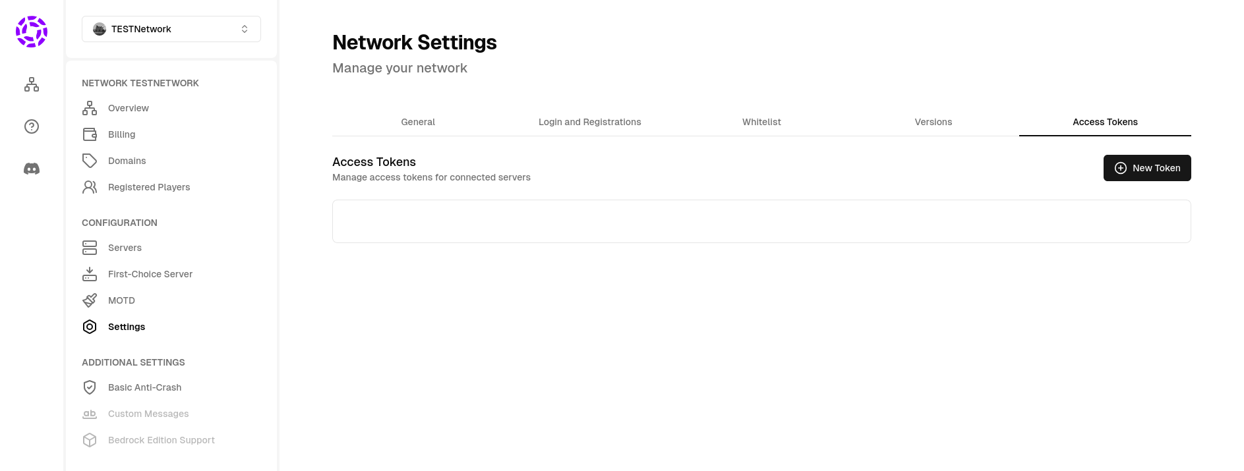Click the Discord icon in the left rail

(x=31, y=169)
